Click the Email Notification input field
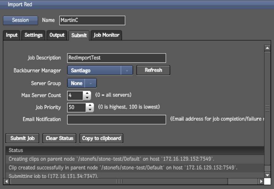Viewport: 274px width, 189px height. click(116, 120)
